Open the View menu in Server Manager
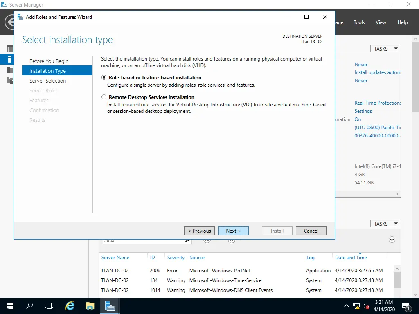The height and width of the screenshot is (314, 419). [x=381, y=22]
